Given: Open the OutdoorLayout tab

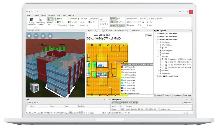Looking at the screenshot, I should click(136, 31).
